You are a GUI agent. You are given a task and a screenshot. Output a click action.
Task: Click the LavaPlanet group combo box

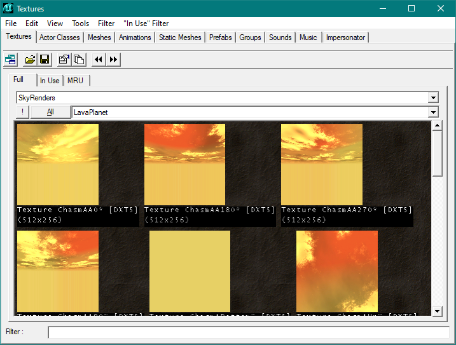click(x=255, y=112)
